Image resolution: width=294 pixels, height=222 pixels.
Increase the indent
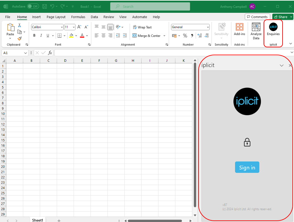click(125, 36)
